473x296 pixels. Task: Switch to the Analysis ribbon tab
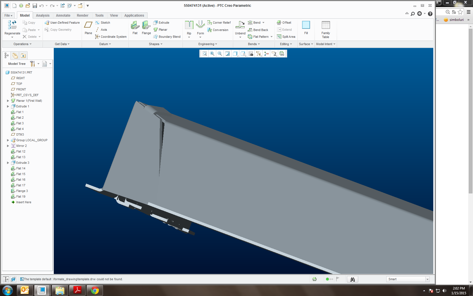pyautogui.click(x=43, y=16)
